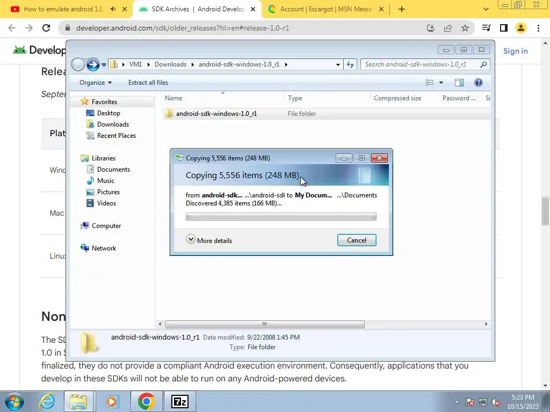Open address bar history dropdown in Explorer

[x=338, y=64]
